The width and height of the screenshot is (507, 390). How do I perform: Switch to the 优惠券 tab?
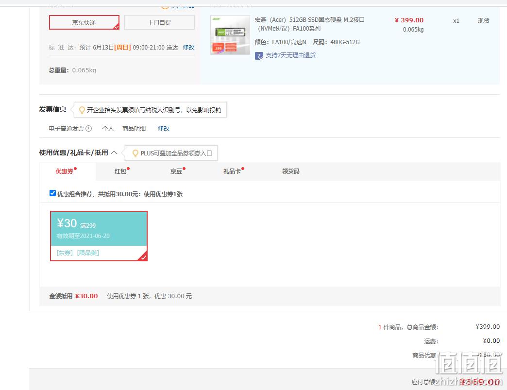pyautogui.click(x=65, y=171)
